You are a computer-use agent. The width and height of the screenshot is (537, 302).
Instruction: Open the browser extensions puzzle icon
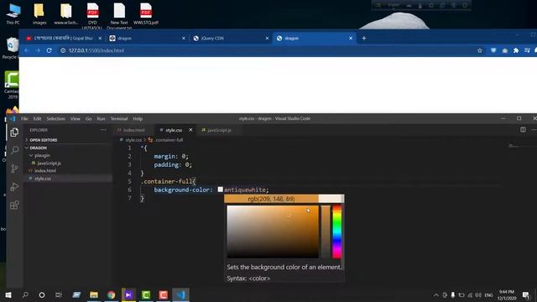click(x=516, y=50)
